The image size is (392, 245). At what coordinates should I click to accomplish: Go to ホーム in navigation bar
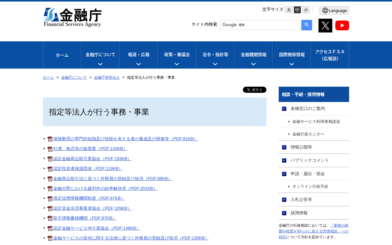click(62, 55)
